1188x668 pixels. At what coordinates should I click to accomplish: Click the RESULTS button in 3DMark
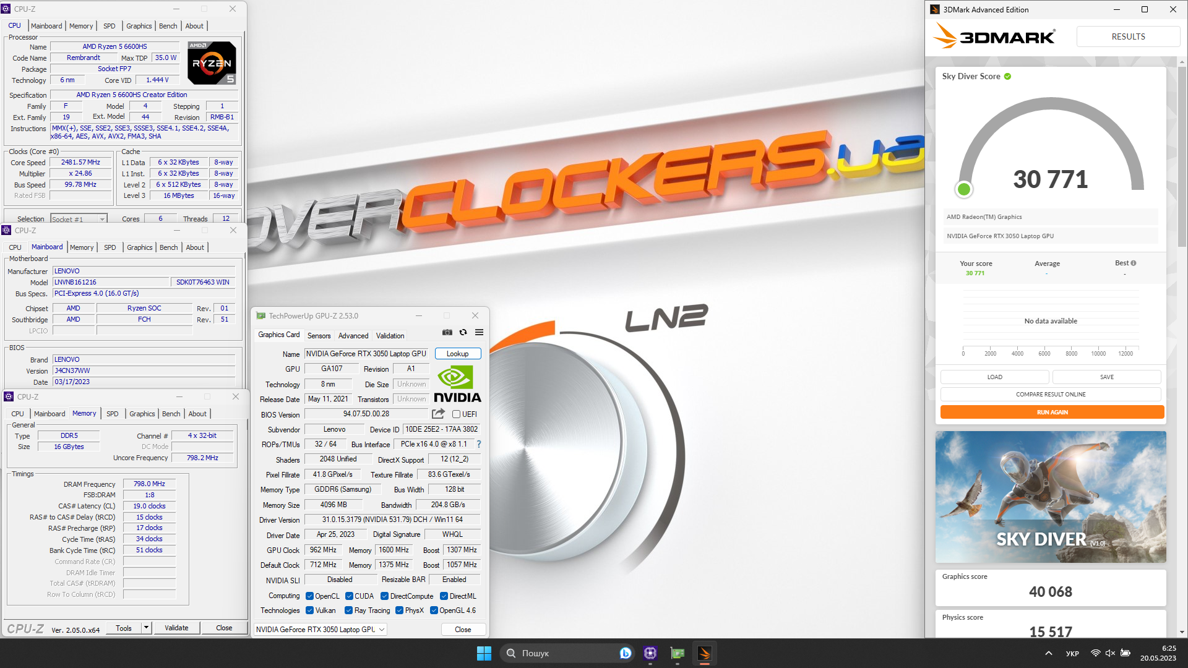click(x=1128, y=36)
